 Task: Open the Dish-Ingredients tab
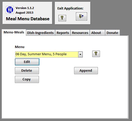40,33
